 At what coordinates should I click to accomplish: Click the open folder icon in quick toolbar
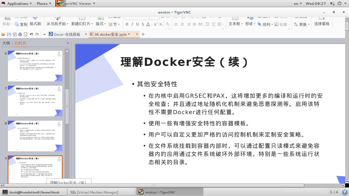(3, 34)
